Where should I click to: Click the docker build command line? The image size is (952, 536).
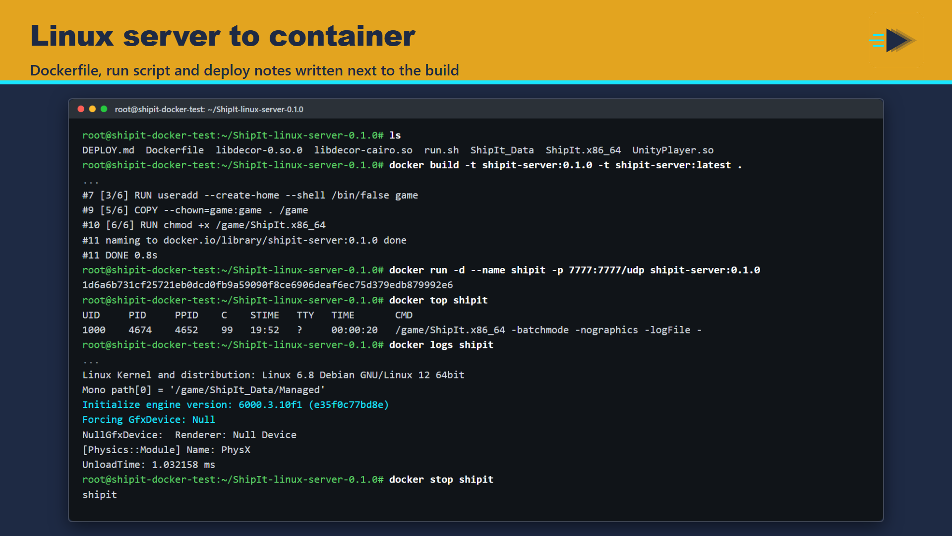565,165
